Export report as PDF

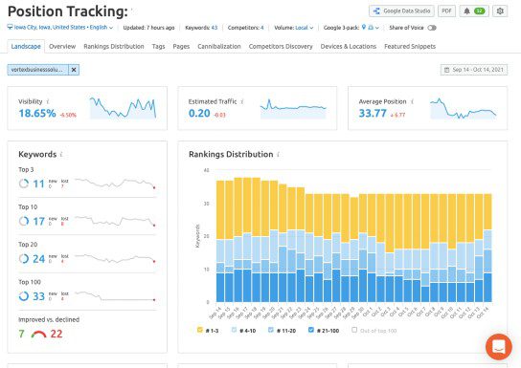(446, 11)
